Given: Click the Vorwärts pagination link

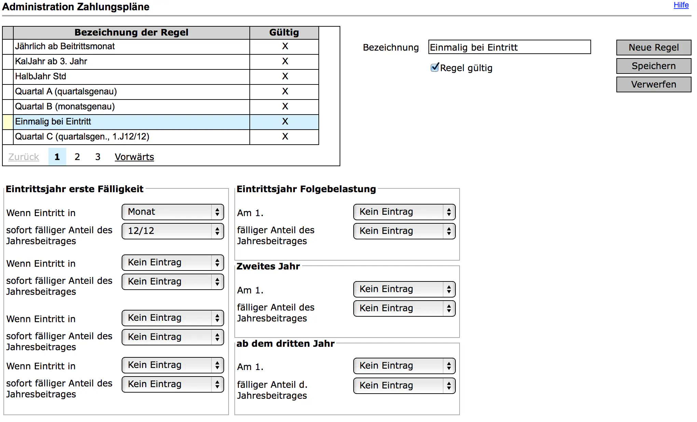Looking at the screenshot, I should [134, 157].
